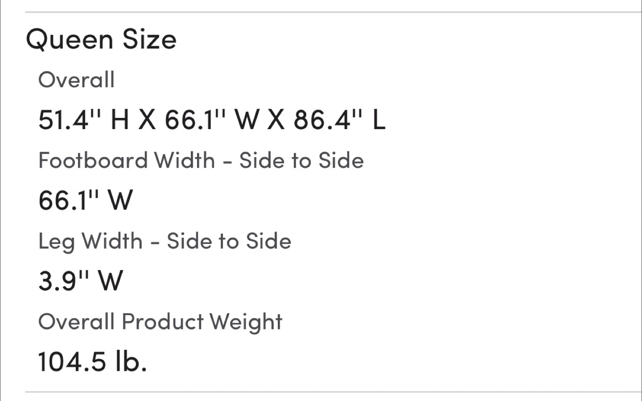This screenshot has height=401, width=642.
Task: Click the 51.4'' H height value
Action: click(84, 120)
